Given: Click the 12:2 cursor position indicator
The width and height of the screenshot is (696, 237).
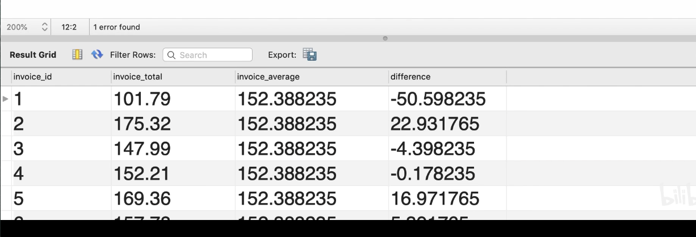Looking at the screenshot, I should pos(70,27).
